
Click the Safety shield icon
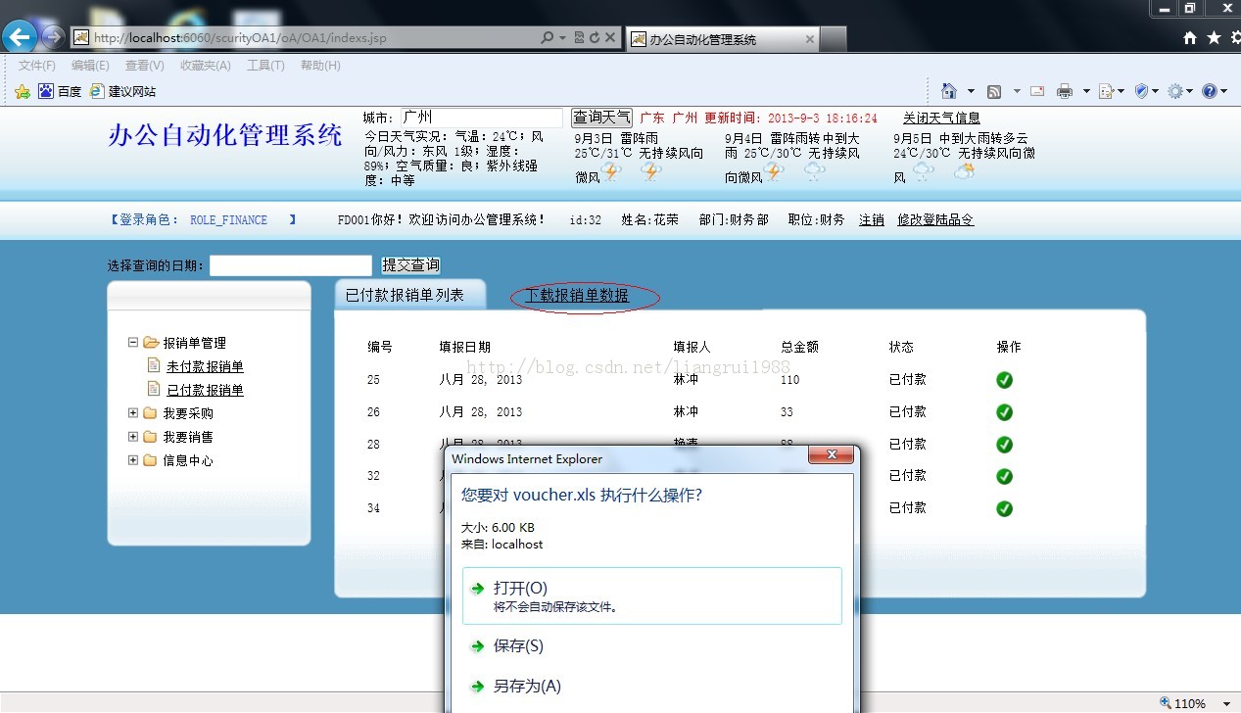coord(1140,89)
